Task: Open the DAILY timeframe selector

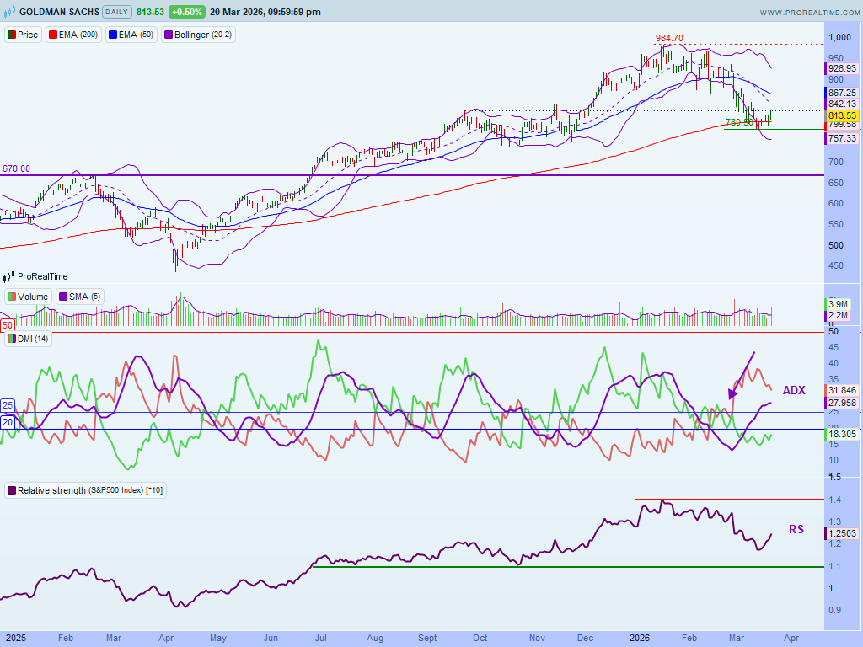Action: click(116, 13)
